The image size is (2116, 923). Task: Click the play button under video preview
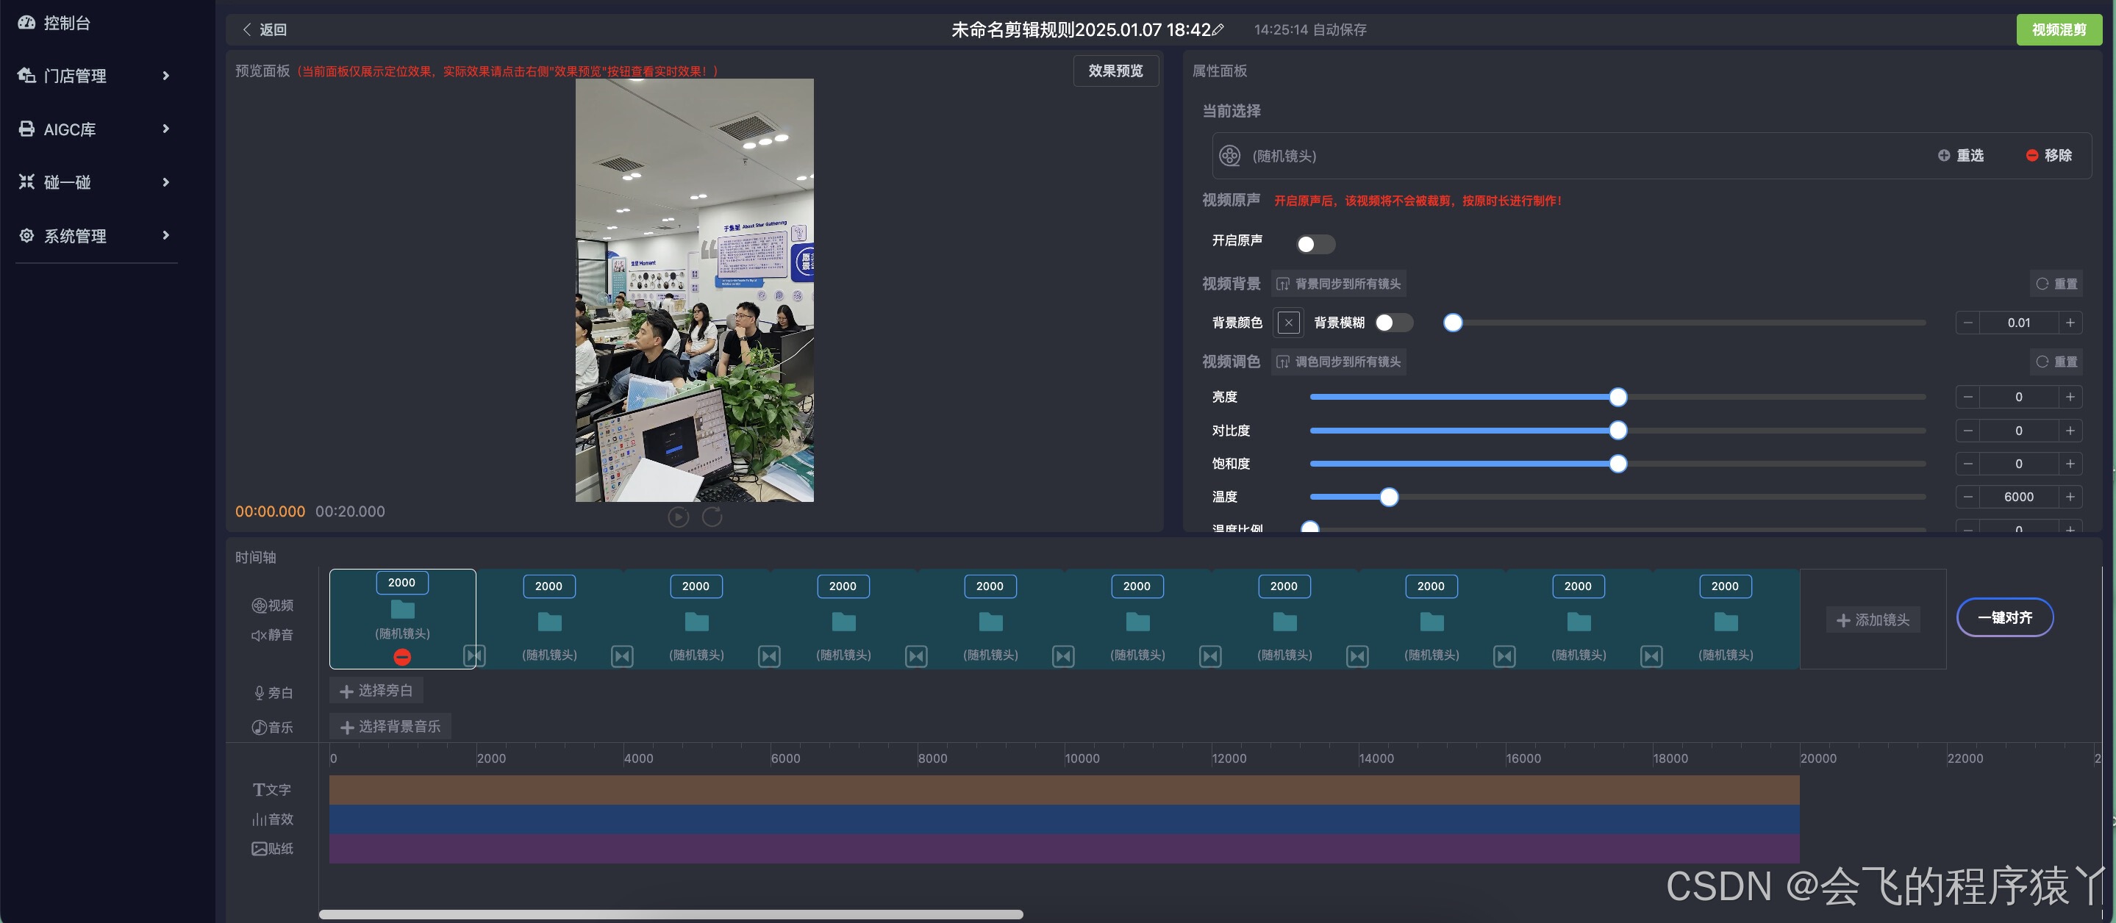tap(678, 517)
